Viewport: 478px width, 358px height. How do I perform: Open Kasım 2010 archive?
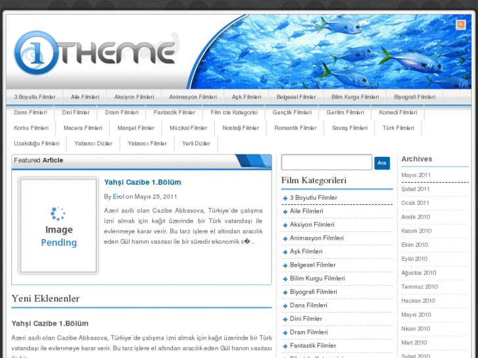[x=416, y=231]
